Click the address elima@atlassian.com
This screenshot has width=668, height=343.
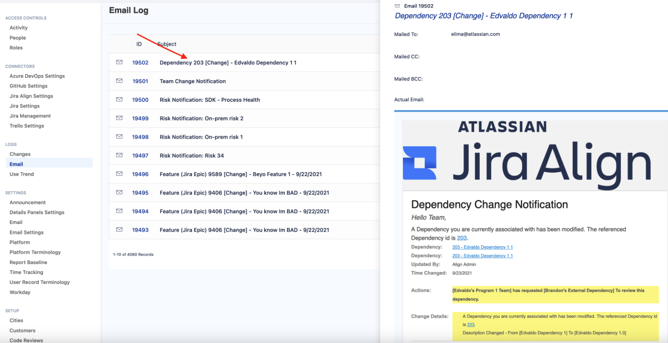pos(476,34)
